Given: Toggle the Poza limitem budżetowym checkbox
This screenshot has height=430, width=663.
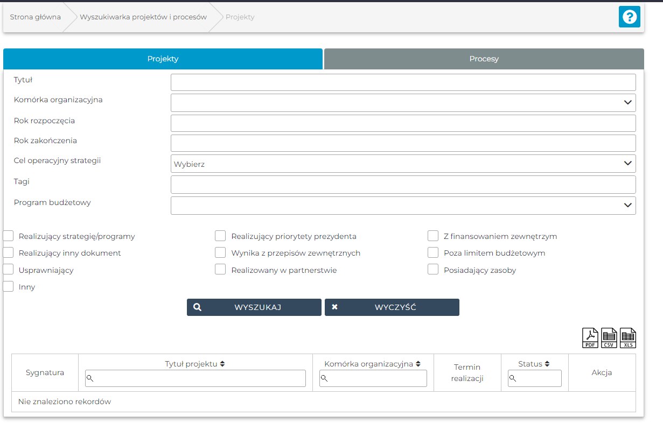Looking at the screenshot, I should [433, 253].
